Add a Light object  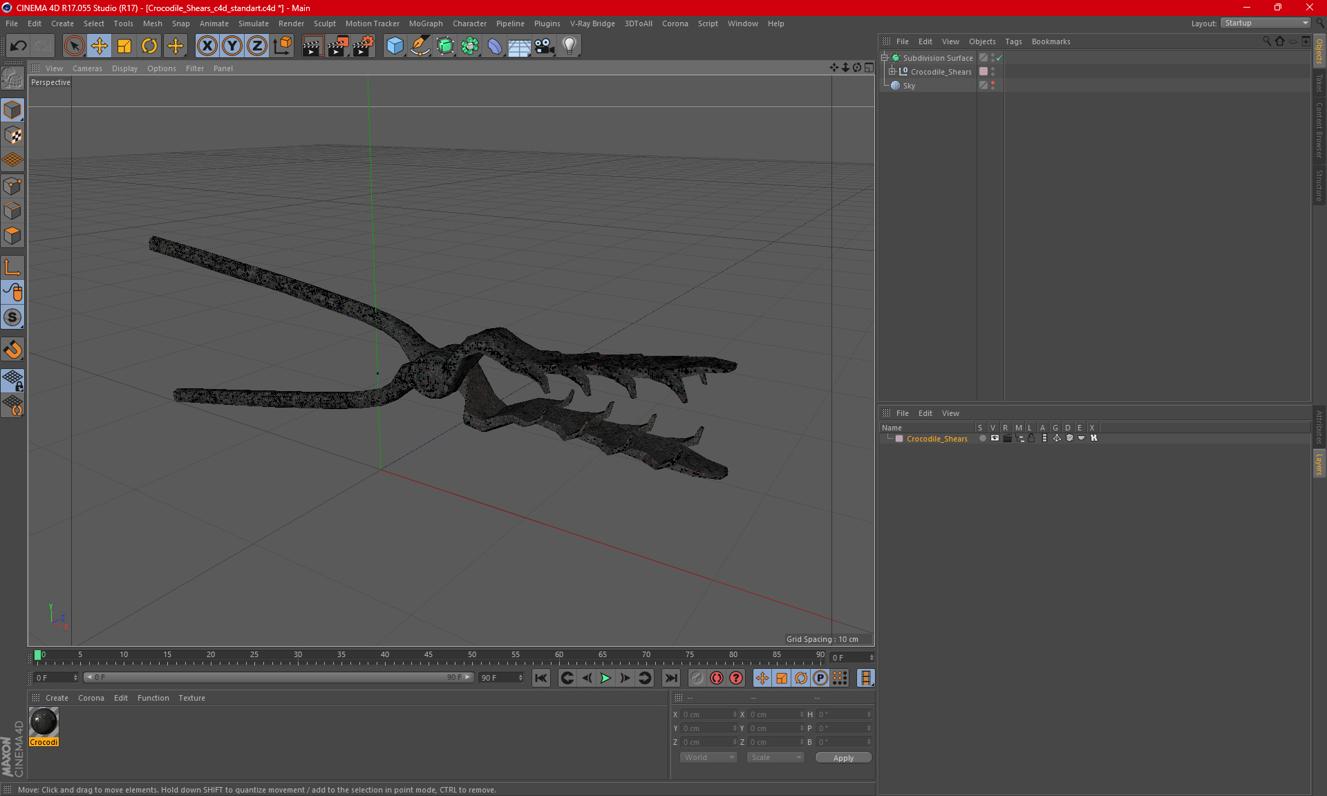570,46
